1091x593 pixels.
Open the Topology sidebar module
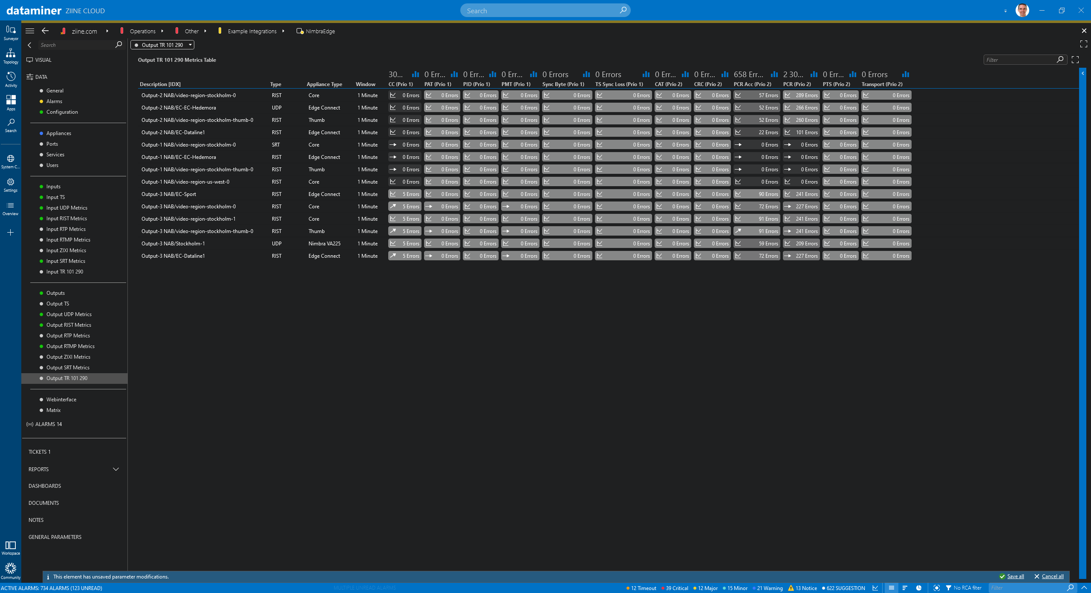pyautogui.click(x=11, y=56)
